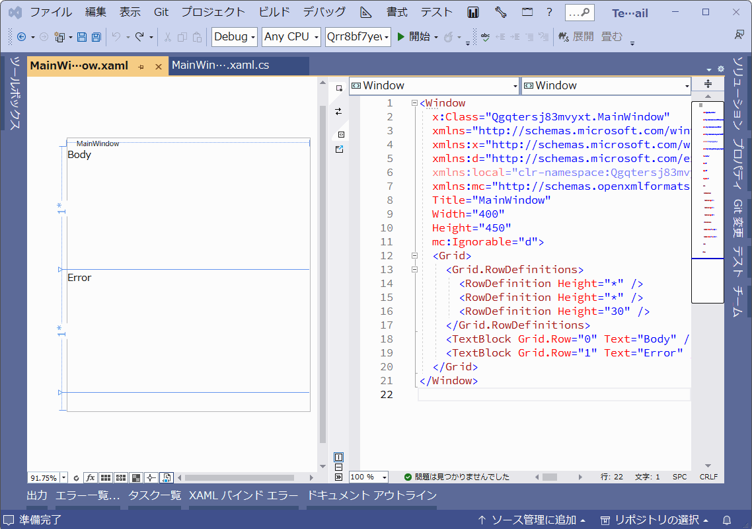This screenshot has width=752, height=529.
Task: Open the Debug configuration dropdown
Action: (235, 37)
